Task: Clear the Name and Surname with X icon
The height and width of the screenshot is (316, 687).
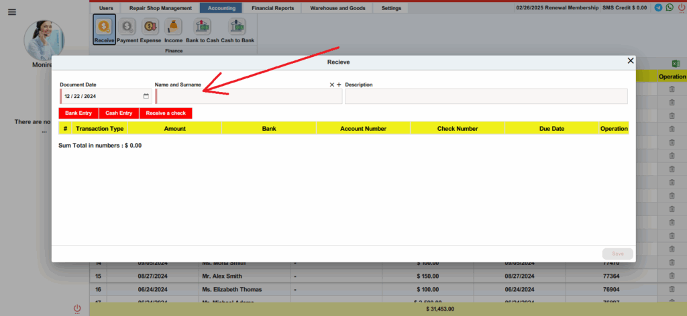Action: point(331,85)
